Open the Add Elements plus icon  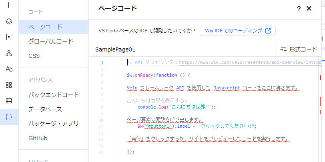tap(9, 5)
